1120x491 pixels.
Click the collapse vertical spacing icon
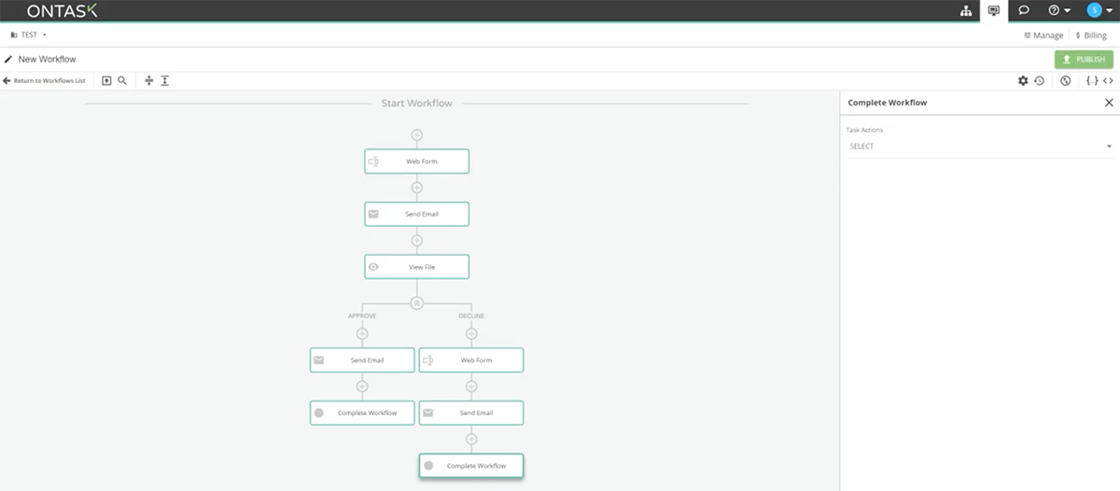[x=148, y=81]
